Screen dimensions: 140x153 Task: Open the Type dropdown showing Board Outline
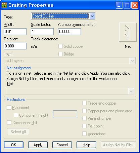tap(63, 16)
